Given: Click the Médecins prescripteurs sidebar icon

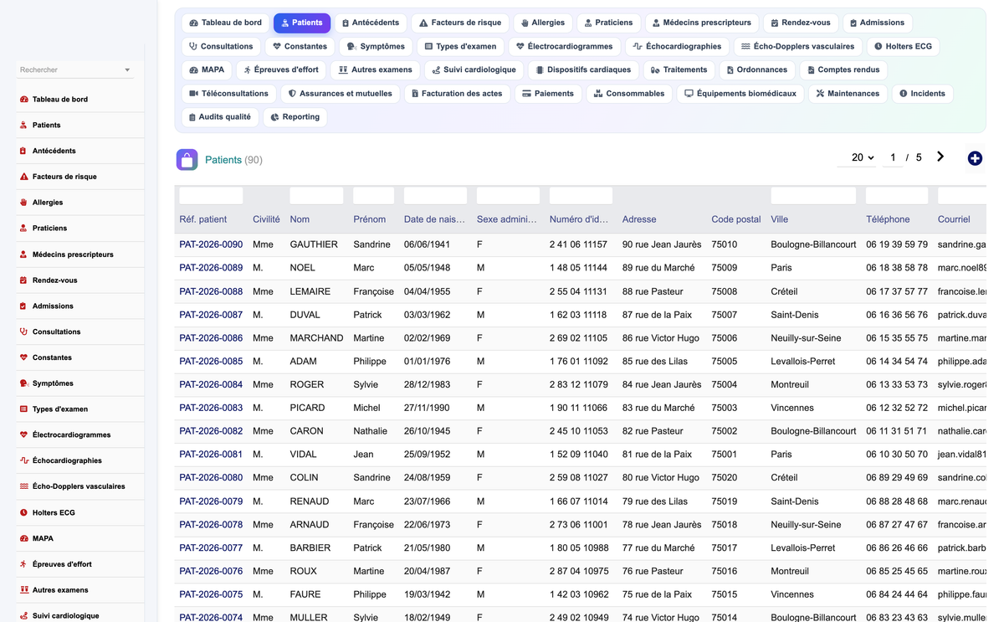Looking at the screenshot, I should pyautogui.click(x=23, y=254).
